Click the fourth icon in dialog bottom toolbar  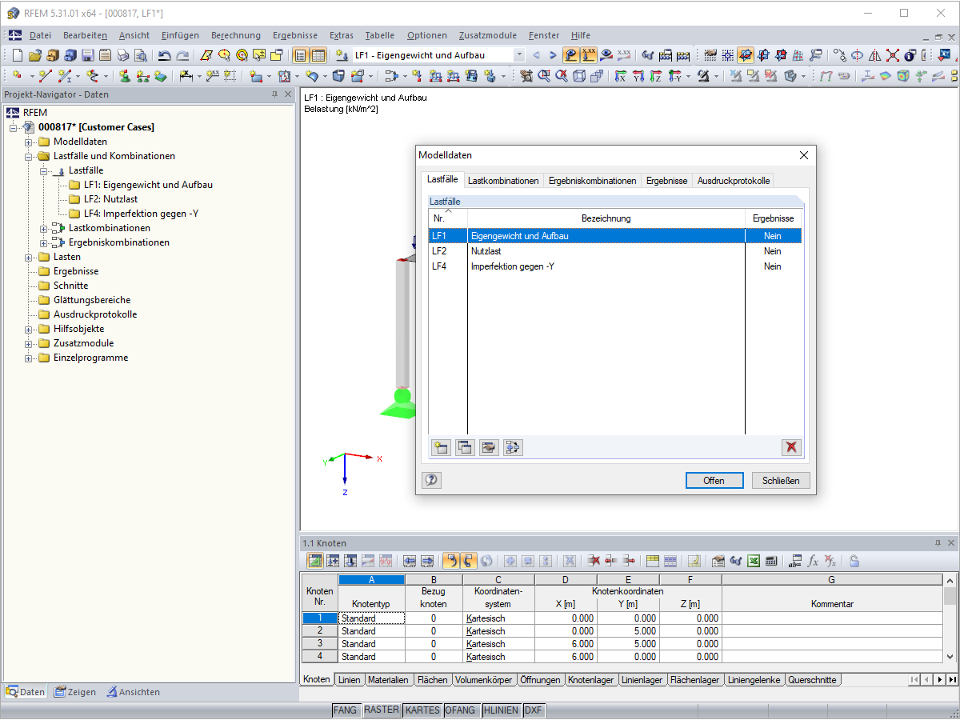513,447
